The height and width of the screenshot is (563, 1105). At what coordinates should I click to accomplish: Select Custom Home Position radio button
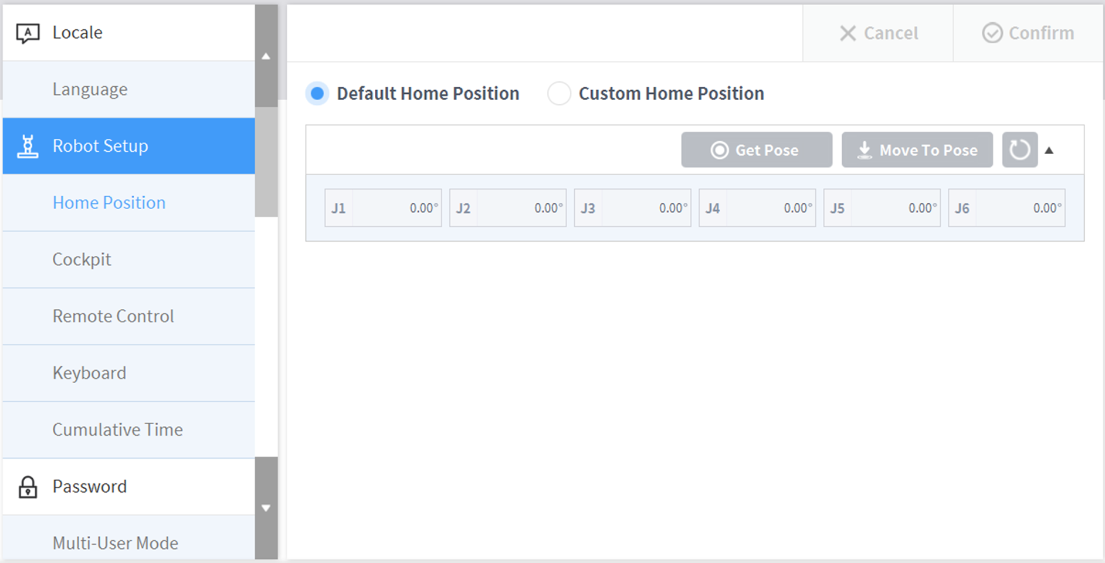tap(559, 94)
